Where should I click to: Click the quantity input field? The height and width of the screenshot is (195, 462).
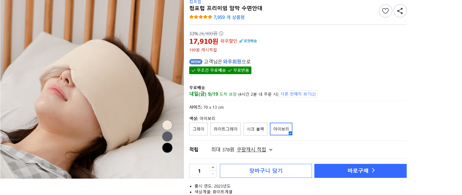click(x=199, y=171)
